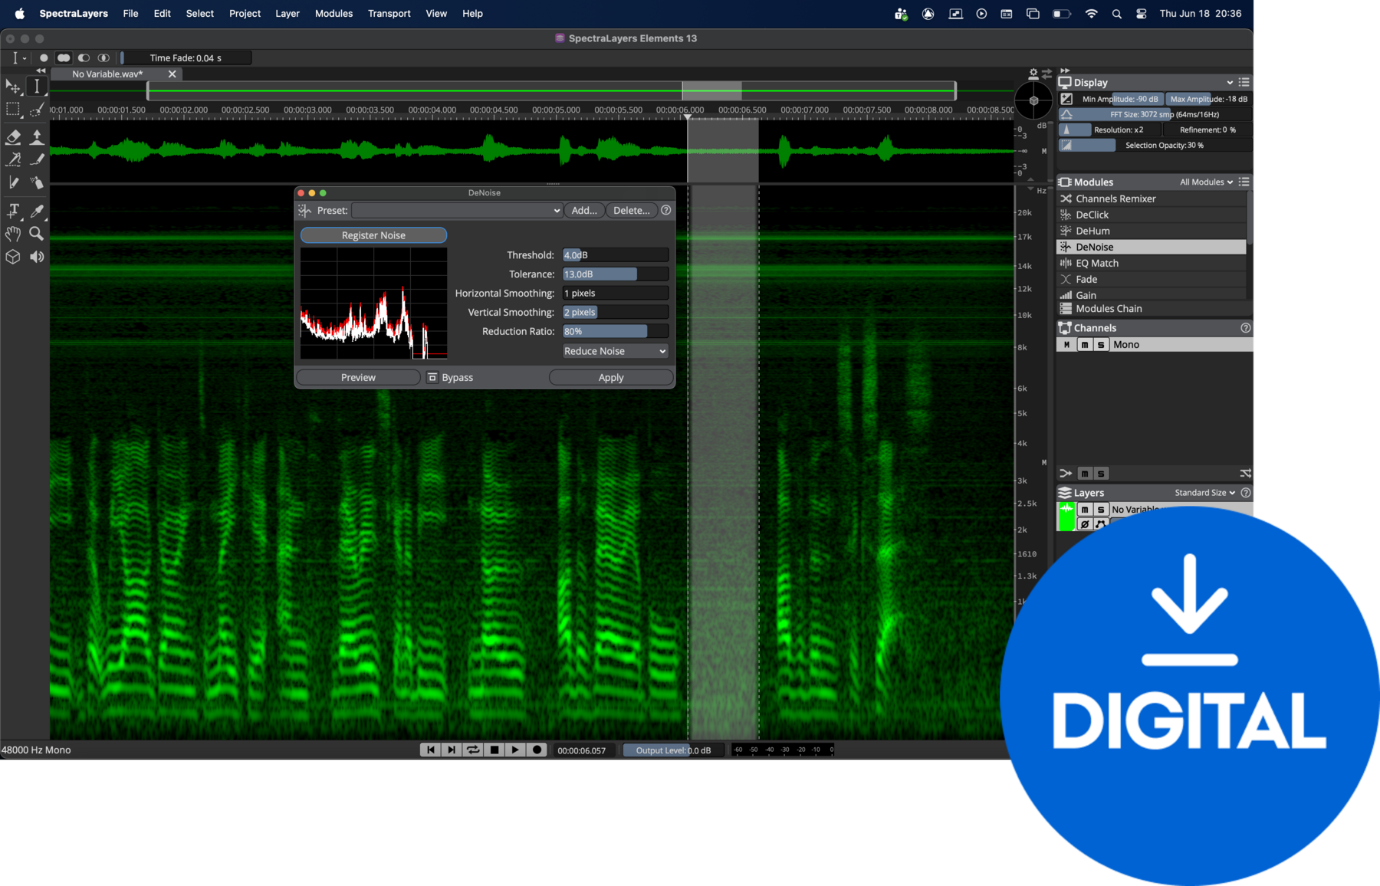Open the Standard Size layers dropdown

(1205, 493)
